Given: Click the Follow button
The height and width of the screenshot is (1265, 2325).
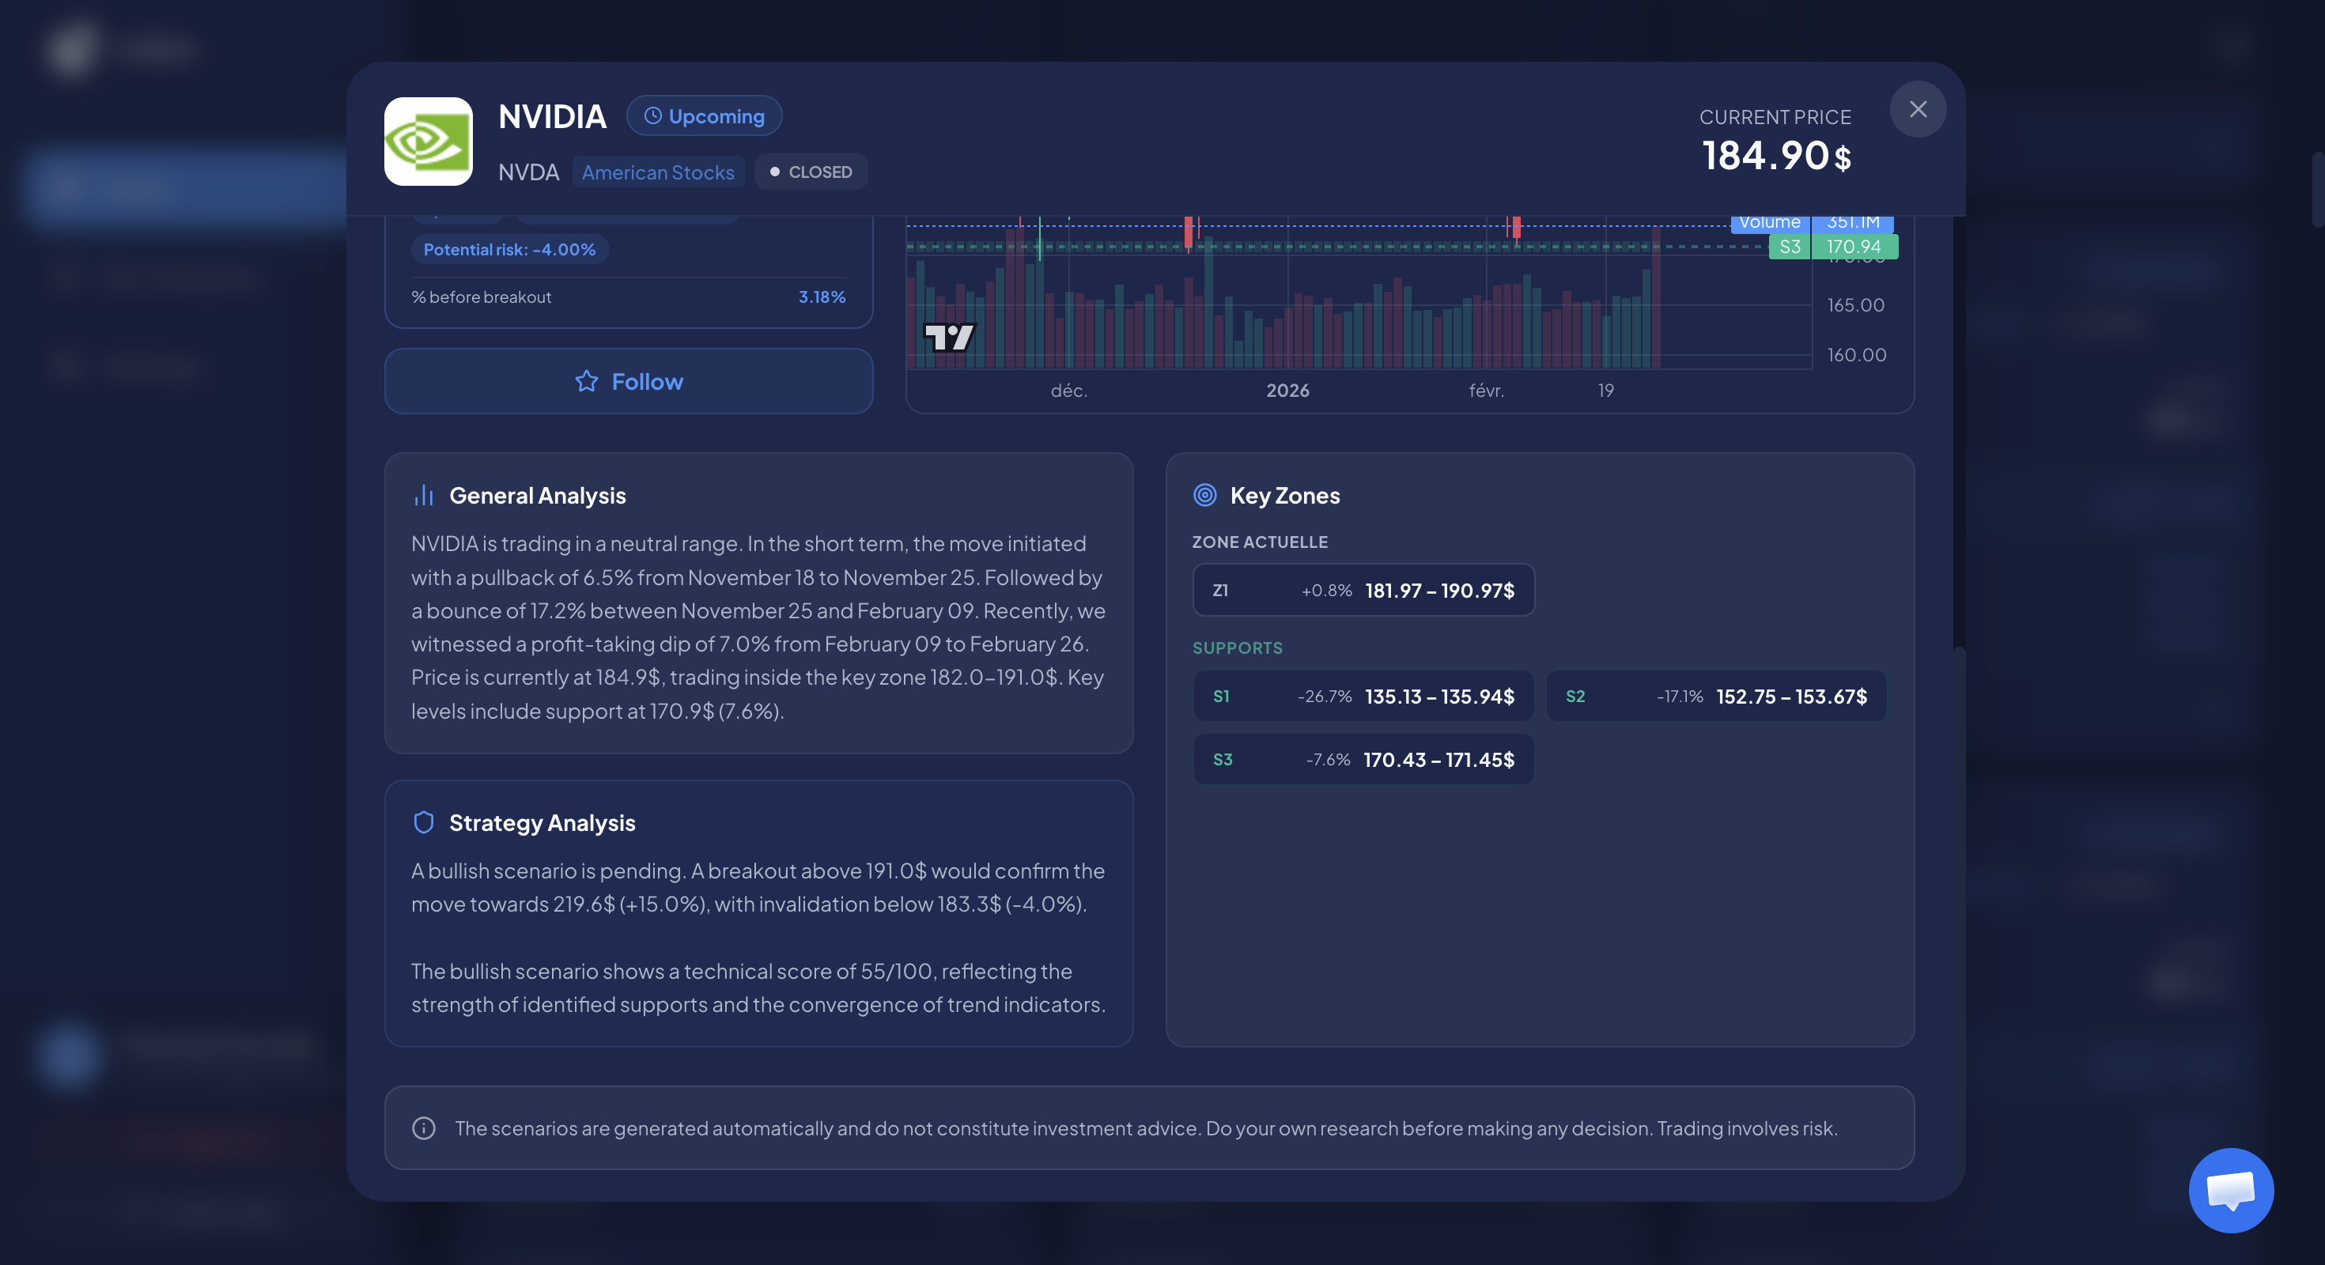Looking at the screenshot, I should [x=628, y=381].
